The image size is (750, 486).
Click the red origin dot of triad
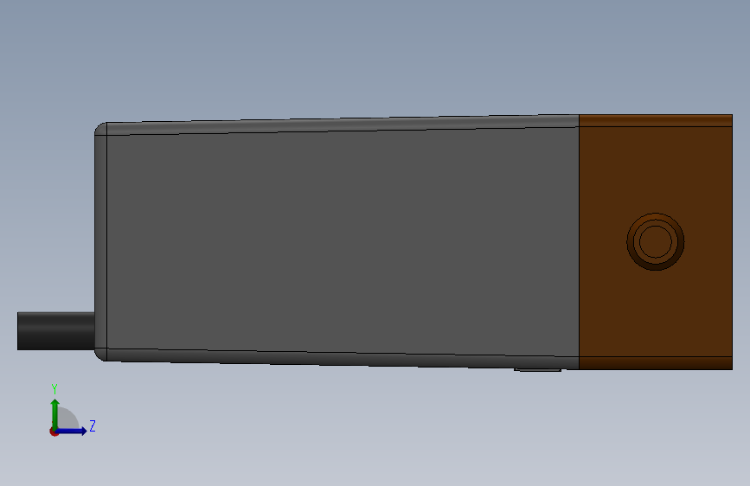click(54, 432)
